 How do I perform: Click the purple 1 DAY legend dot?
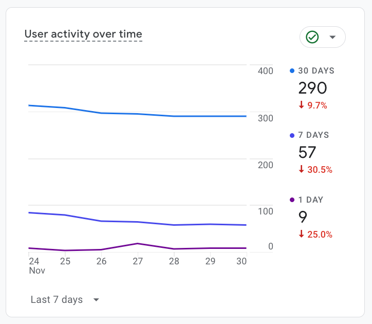292,200
